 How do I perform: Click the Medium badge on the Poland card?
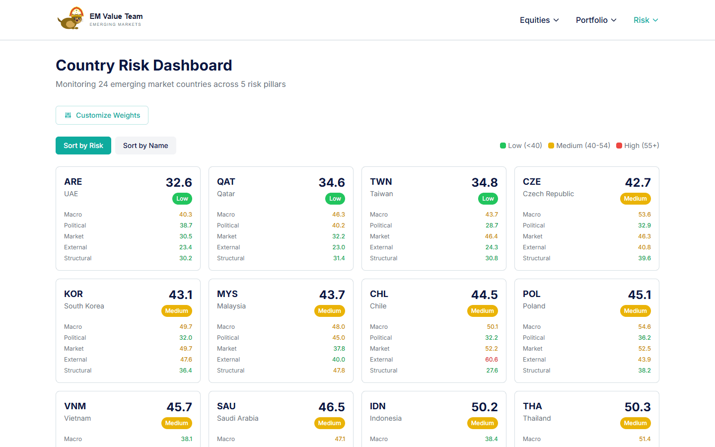[636, 310]
